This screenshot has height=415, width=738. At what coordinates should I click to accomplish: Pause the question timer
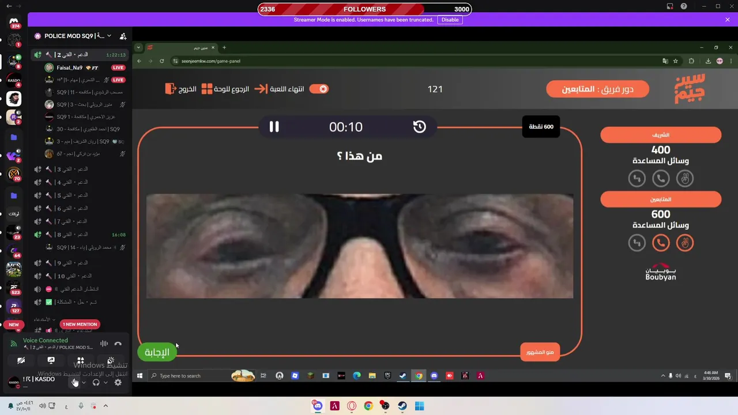point(274,127)
